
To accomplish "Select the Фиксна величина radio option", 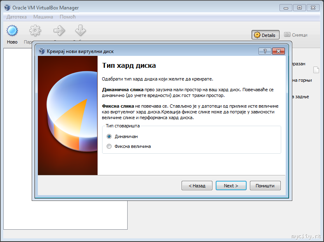I will 128,146.
